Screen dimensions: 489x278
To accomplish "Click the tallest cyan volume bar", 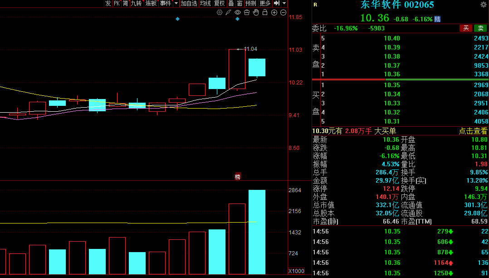I will tap(257, 232).
